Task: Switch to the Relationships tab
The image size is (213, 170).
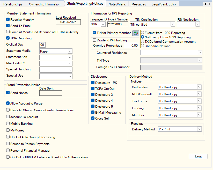Action: tap(13, 4)
